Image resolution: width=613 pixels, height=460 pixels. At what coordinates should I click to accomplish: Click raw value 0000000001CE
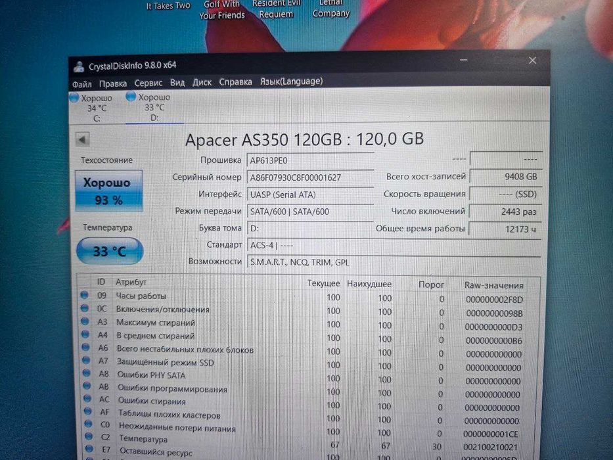pyautogui.click(x=491, y=434)
